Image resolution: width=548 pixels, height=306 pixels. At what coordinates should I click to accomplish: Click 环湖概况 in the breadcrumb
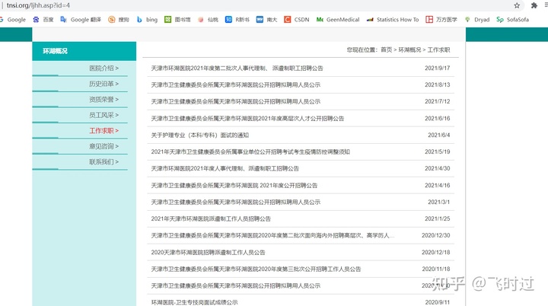[x=409, y=50]
